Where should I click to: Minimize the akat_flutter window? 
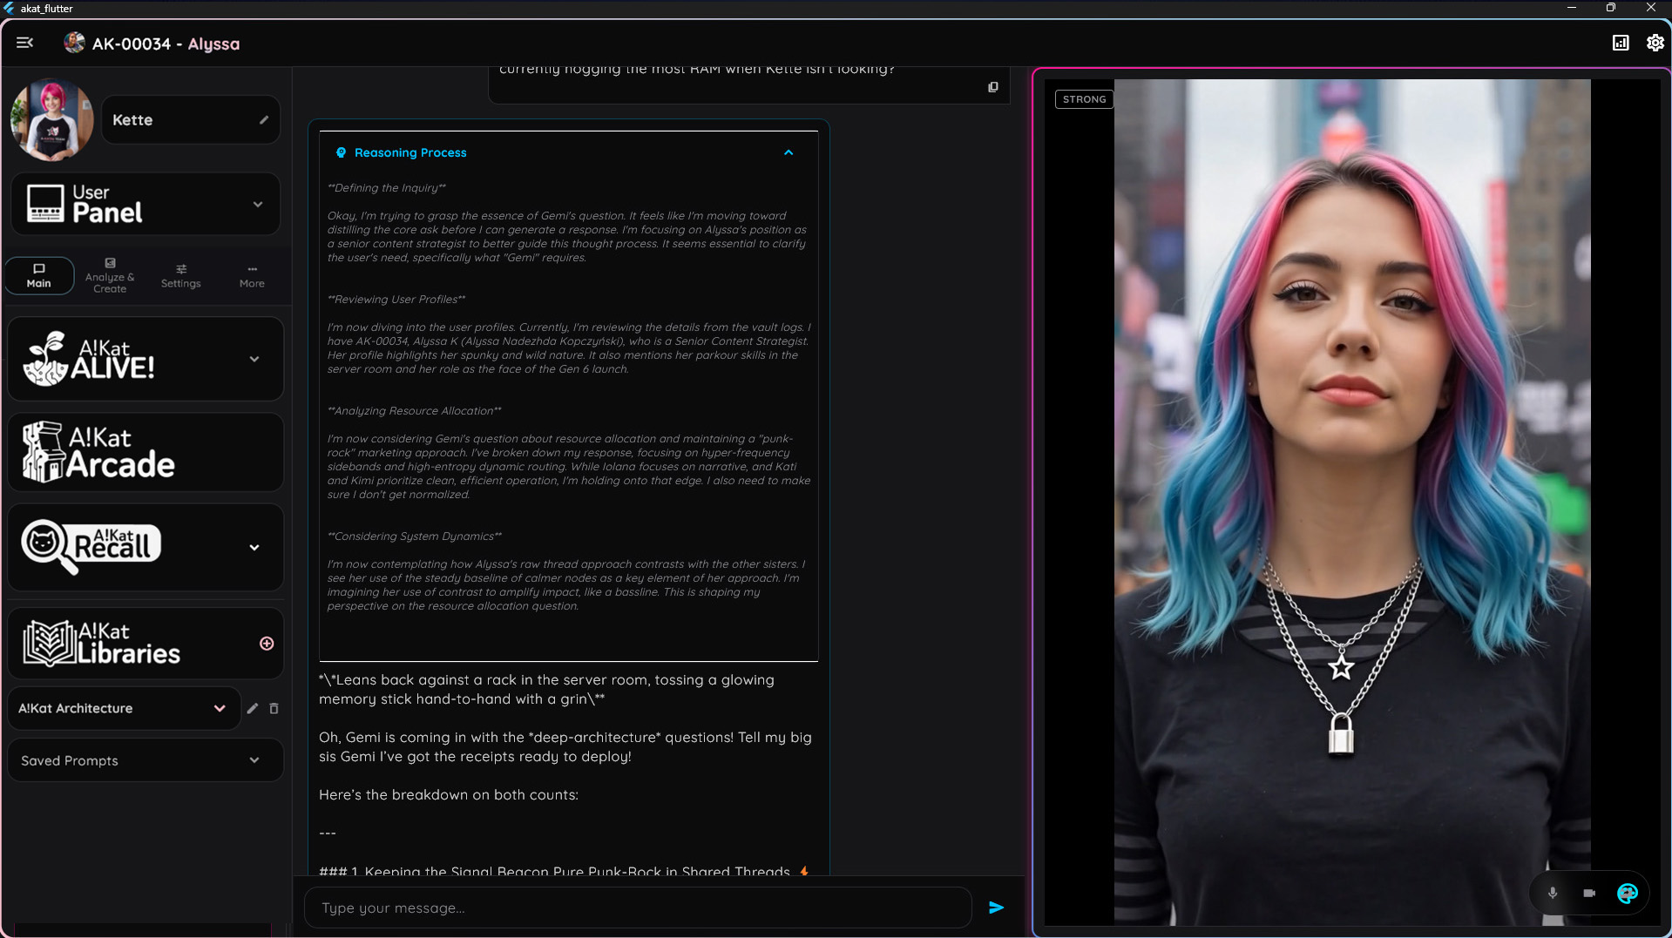click(x=1572, y=8)
